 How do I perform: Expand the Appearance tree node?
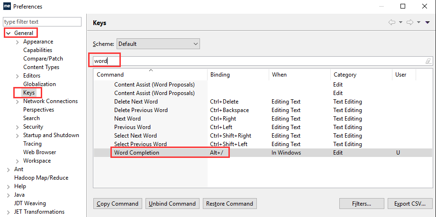pyautogui.click(x=17, y=42)
